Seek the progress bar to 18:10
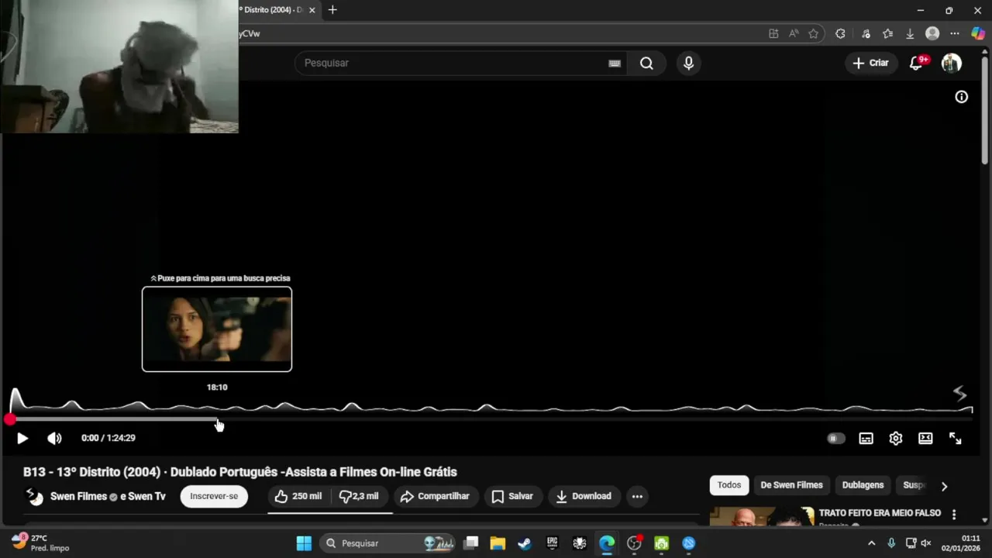 [x=217, y=419]
